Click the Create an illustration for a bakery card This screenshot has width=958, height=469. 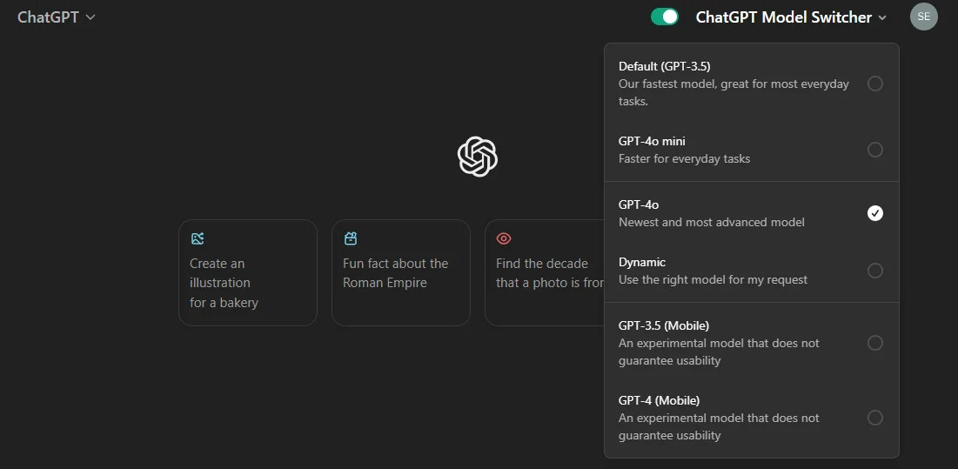pos(247,272)
